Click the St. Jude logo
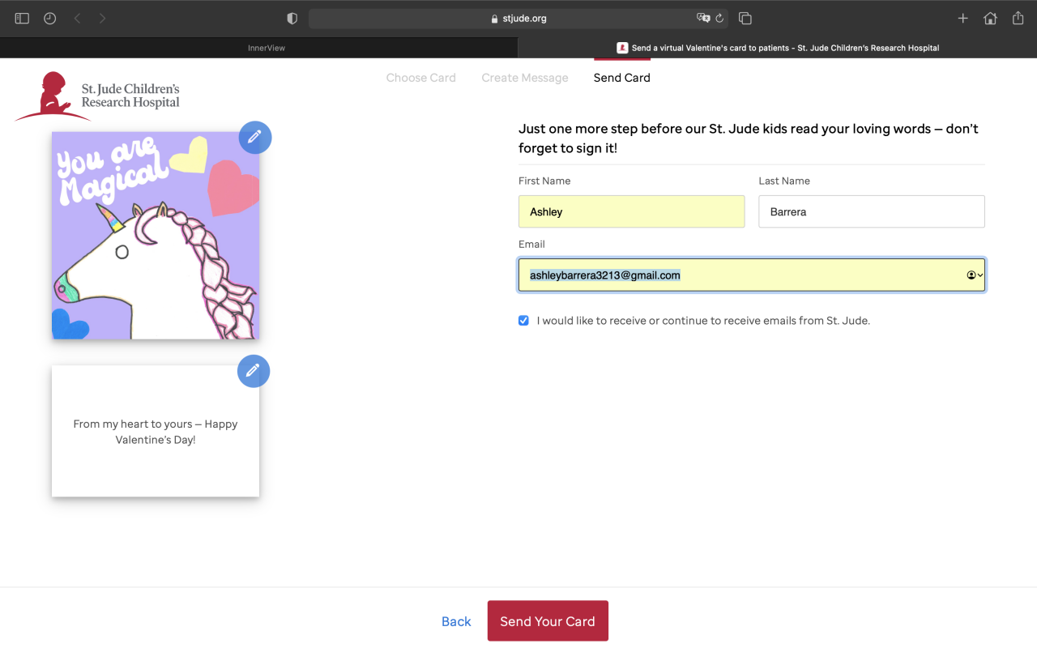The height and width of the screenshot is (648, 1037). (x=97, y=96)
